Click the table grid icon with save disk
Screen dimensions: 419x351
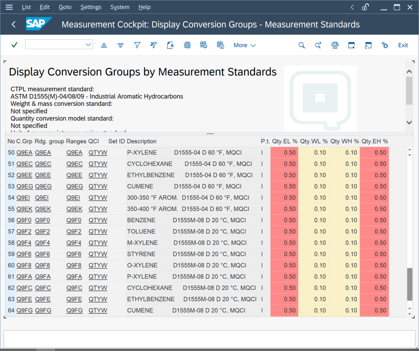[221, 45]
